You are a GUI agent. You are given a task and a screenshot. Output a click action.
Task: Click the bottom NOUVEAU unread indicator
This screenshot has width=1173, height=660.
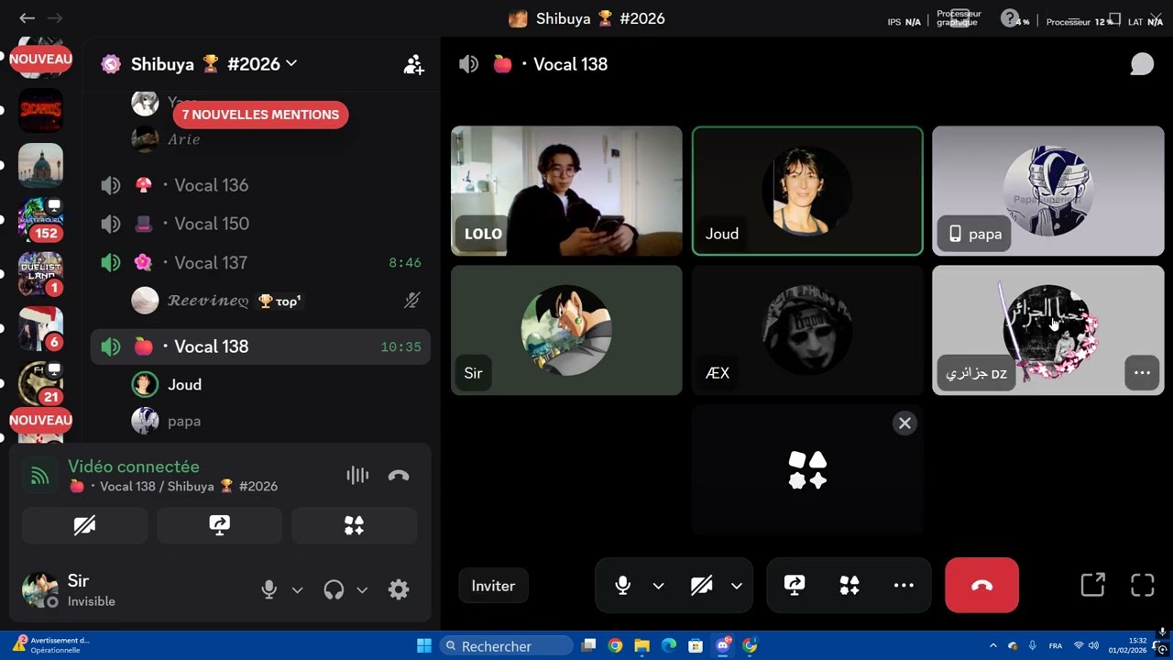tap(41, 420)
